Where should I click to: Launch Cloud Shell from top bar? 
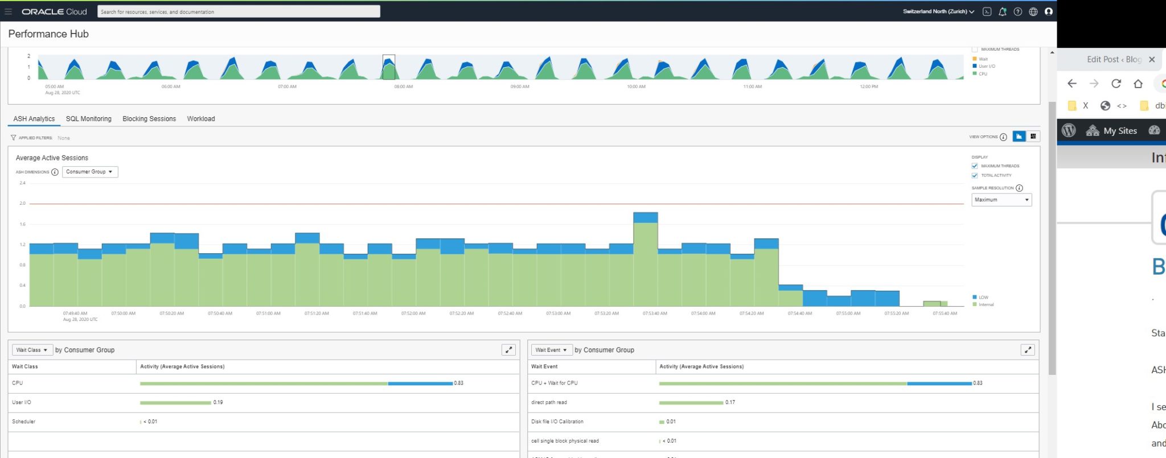tap(987, 11)
